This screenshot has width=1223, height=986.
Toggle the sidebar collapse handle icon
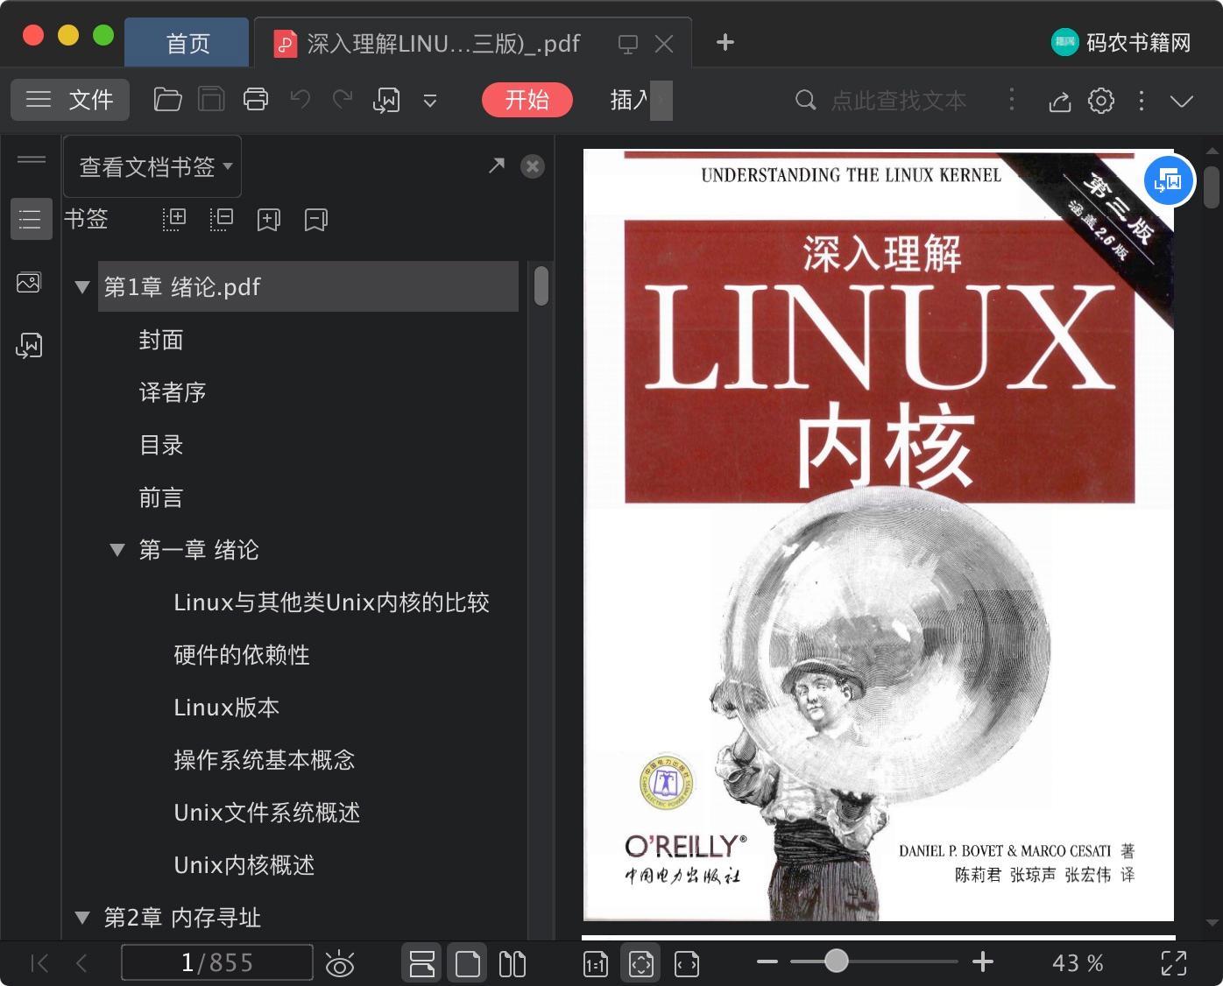tap(32, 159)
